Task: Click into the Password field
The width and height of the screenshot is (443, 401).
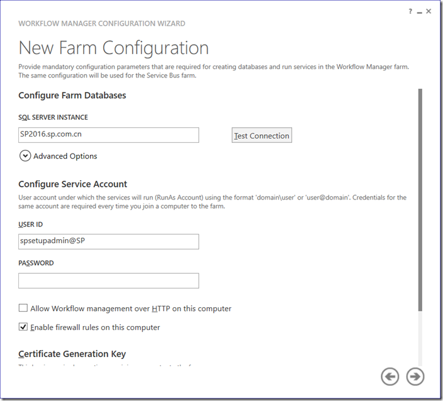Action: point(108,280)
